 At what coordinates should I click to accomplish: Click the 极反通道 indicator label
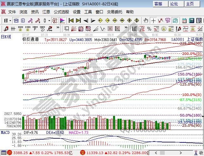[x=30, y=40]
